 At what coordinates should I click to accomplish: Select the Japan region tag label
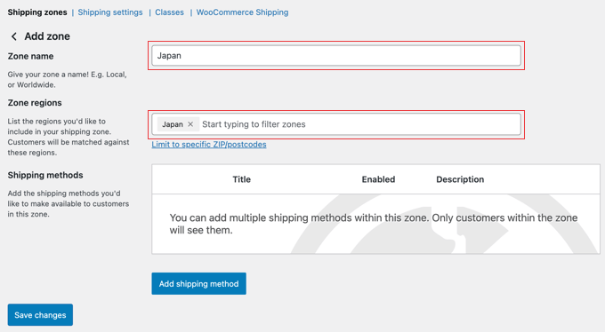[173, 124]
